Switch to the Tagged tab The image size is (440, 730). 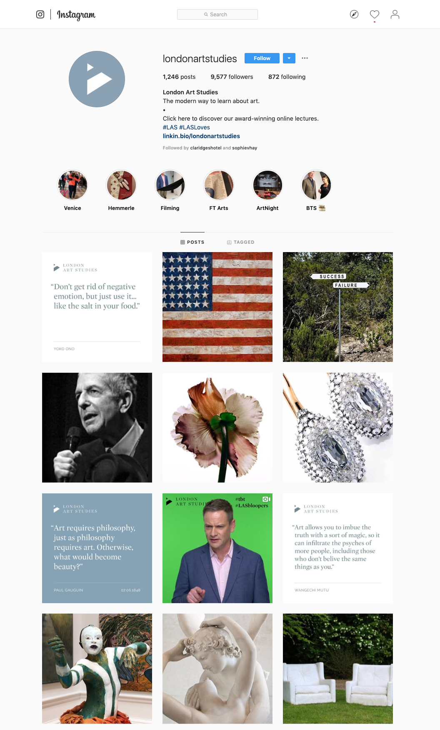click(x=240, y=242)
